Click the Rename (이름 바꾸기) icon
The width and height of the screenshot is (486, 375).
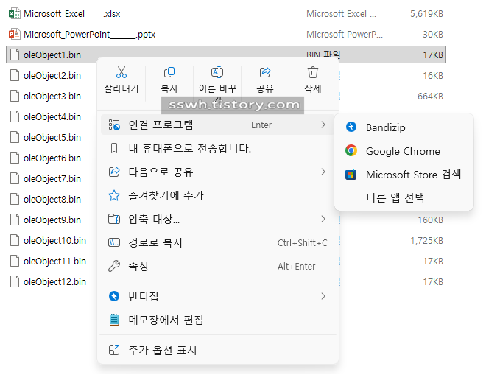(217, 72)
